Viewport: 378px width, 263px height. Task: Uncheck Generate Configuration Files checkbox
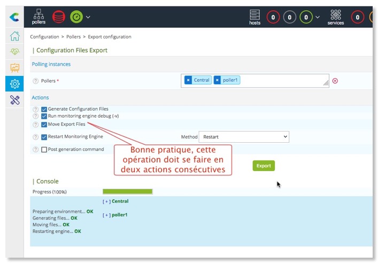point(44,109)
